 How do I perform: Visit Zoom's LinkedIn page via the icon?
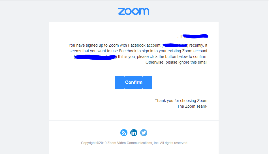[x=134, y=133]
